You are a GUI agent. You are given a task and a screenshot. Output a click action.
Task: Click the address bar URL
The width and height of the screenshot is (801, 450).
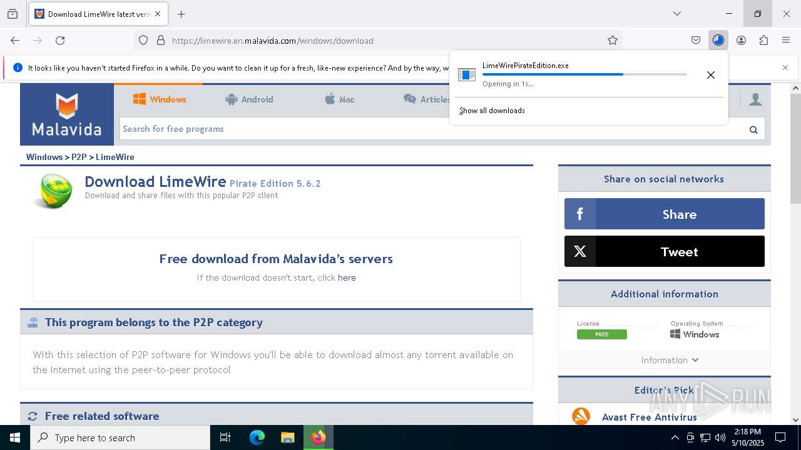click(273, 41)
